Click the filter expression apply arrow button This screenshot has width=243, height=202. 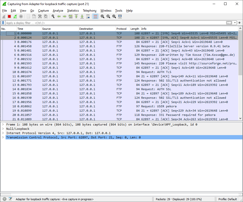[x=230, y=22]
